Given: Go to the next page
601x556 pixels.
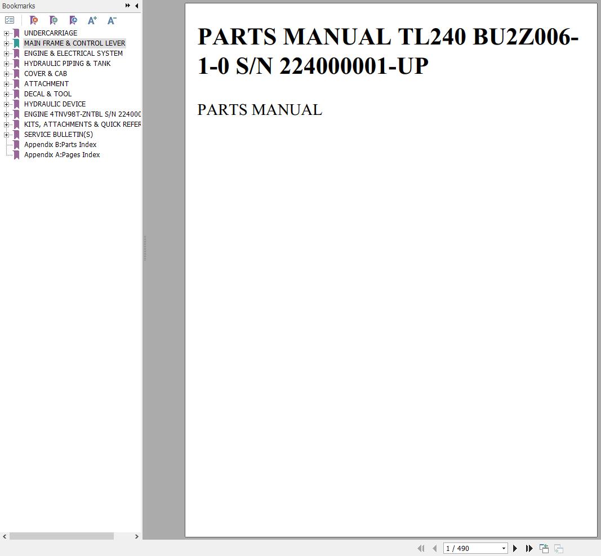Looking at the screenshot, I should 515,548.
